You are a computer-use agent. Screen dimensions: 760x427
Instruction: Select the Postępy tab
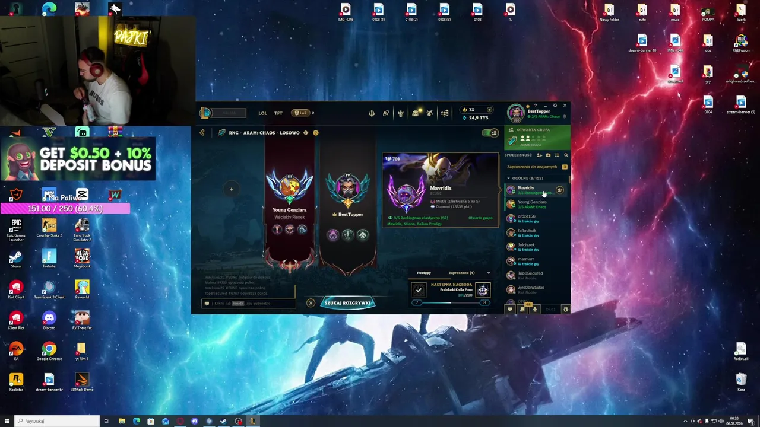(424, 273)
